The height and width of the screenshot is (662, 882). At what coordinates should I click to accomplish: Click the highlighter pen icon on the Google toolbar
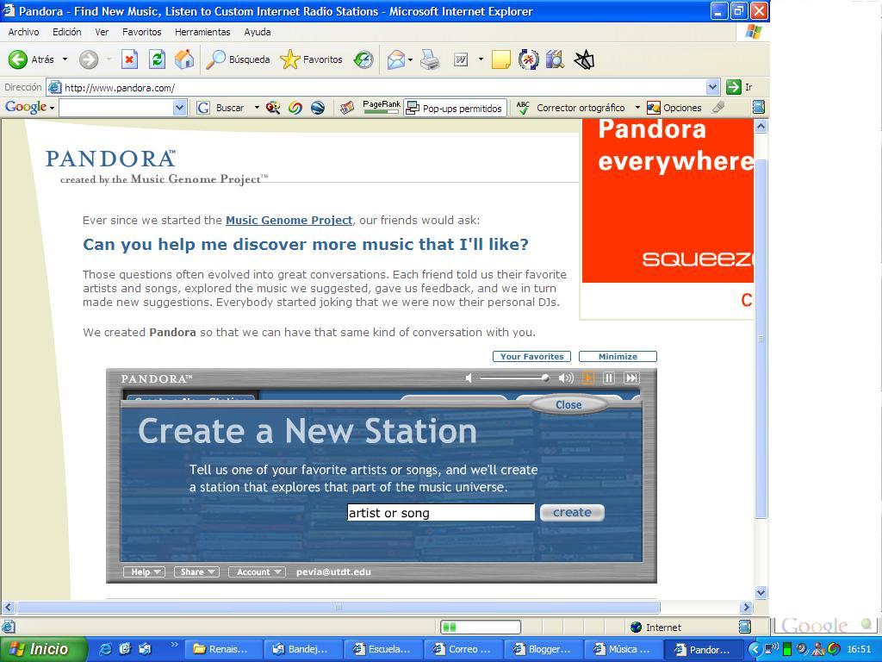tap(717, 107)
